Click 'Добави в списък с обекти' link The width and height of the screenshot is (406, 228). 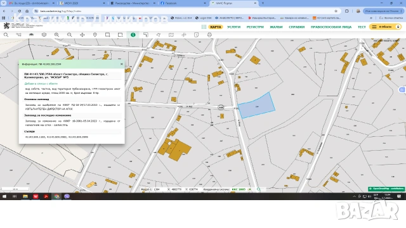point(41,84)
